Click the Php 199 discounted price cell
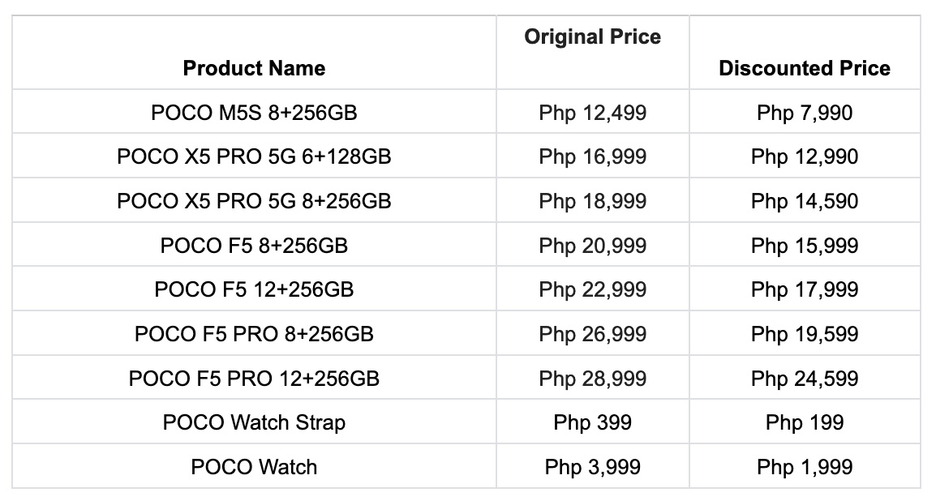Viewport: 936px width, 501px height. point(805,422)
